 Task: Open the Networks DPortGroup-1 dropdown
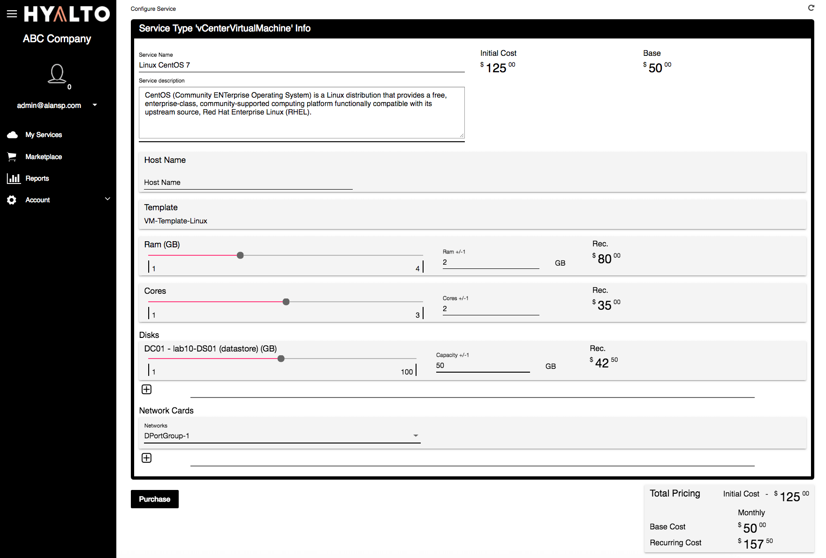pos(282,436)
